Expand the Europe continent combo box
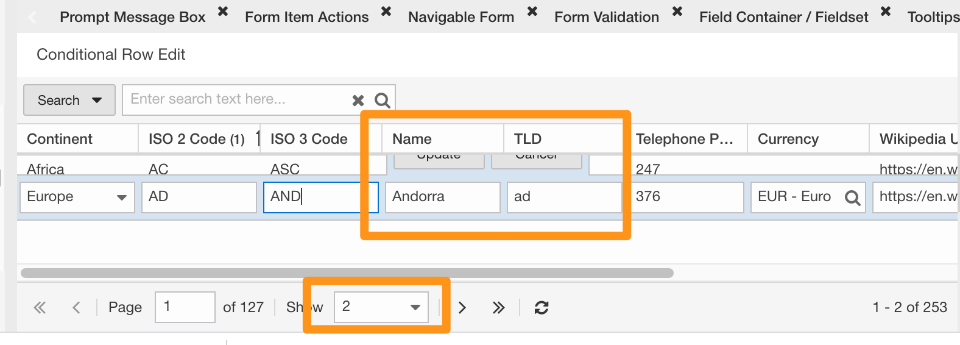 pos(122,197)
